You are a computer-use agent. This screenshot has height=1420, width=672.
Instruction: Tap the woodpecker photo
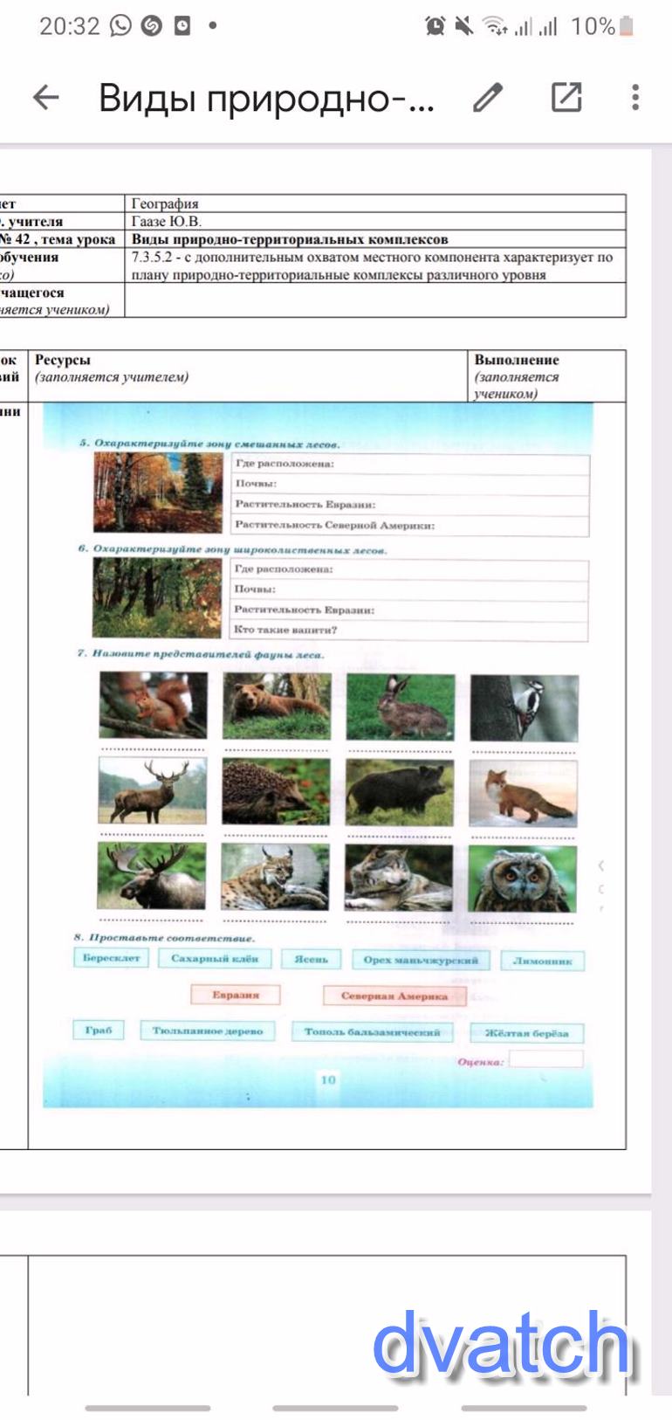[x=524, y=707]
